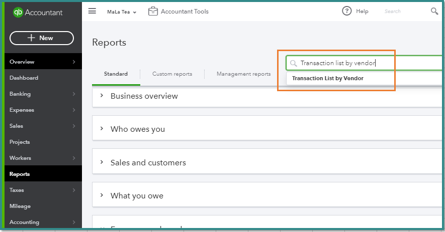445x232 pixels.
Task: Expand the Expenses sidebar chevron
Action: click(x=74, y=110)
